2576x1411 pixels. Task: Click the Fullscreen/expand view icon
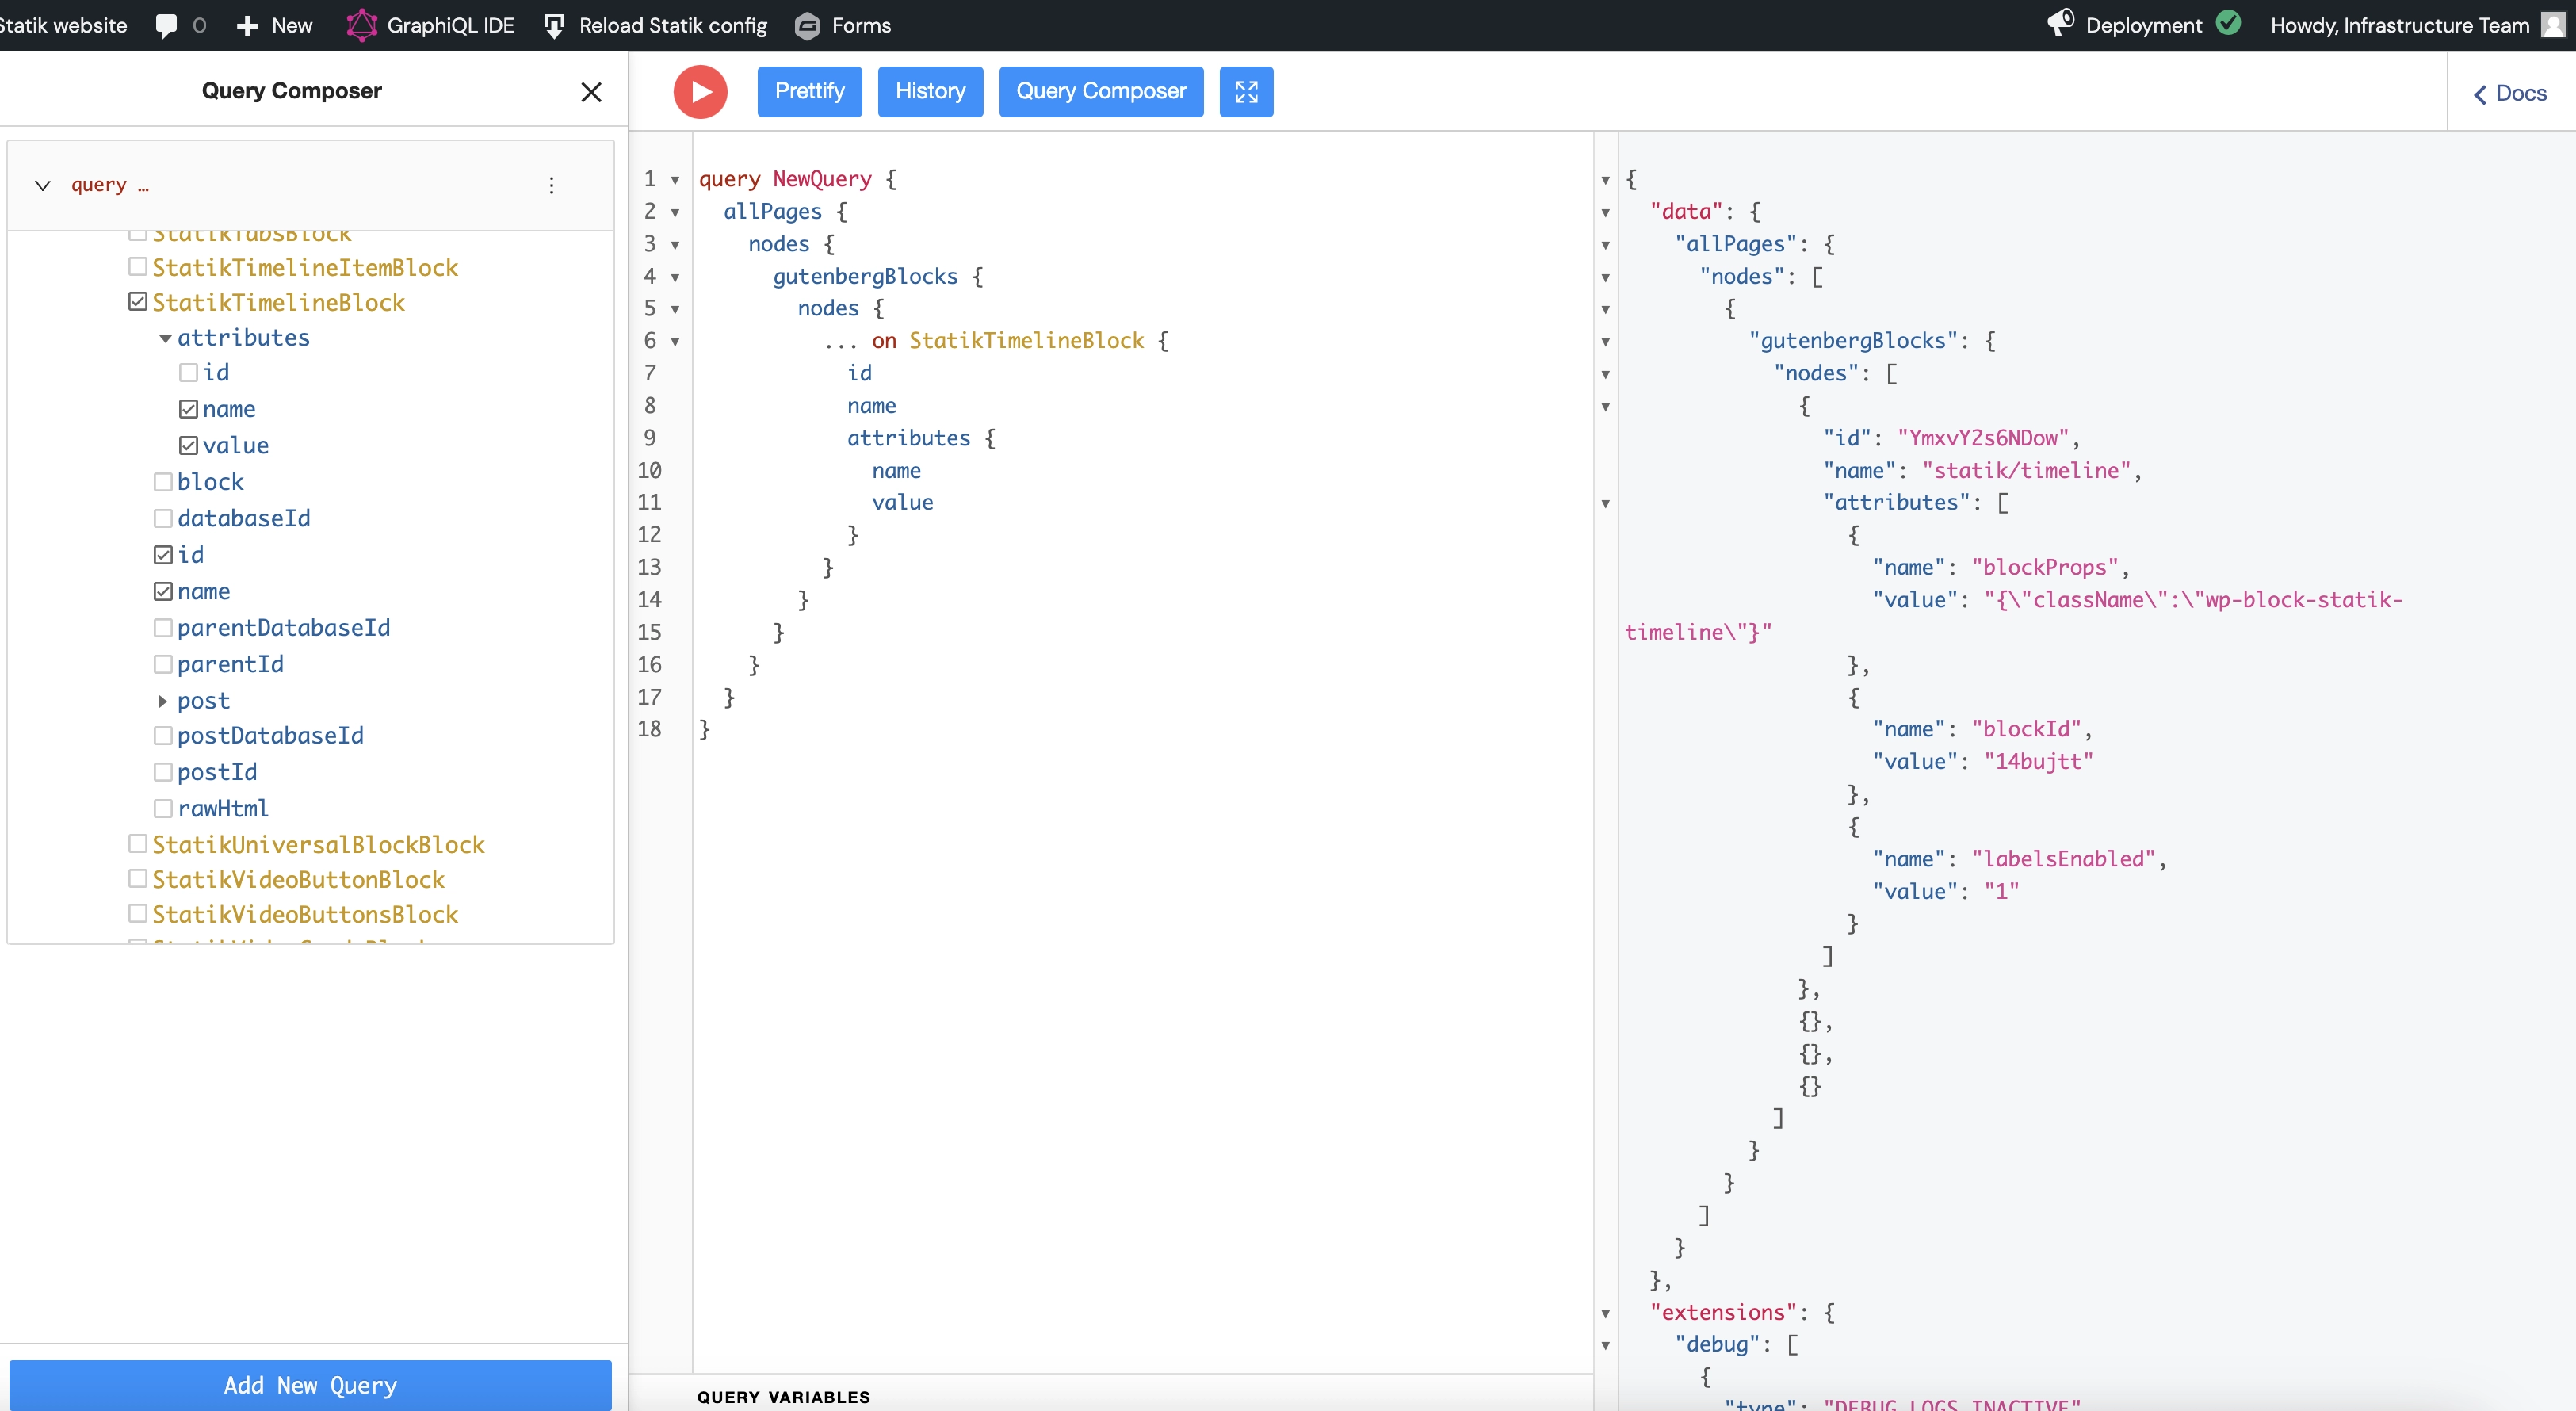pos(1245,90)
